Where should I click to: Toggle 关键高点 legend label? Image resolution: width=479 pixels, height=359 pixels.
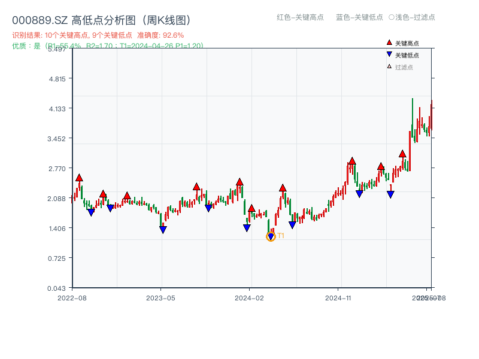[407, 43]
